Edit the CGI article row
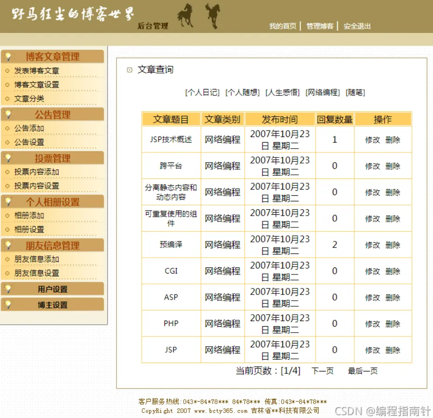The width and height of the screenshot is (433, 418). click(x=372, y=271)
